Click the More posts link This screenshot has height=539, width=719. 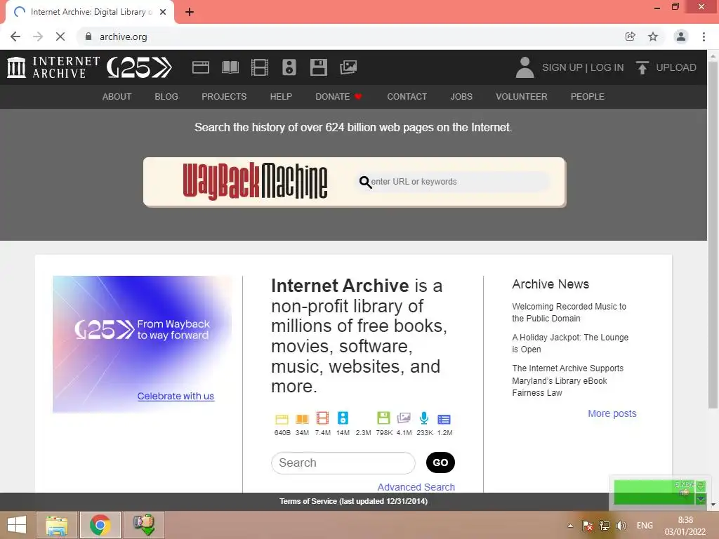point(612,413)
